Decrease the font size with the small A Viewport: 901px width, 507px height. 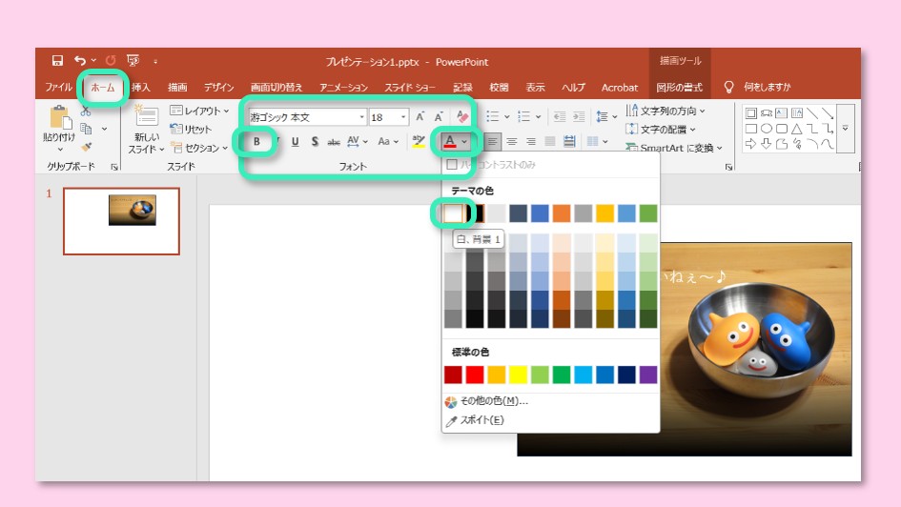pos(439,117)
